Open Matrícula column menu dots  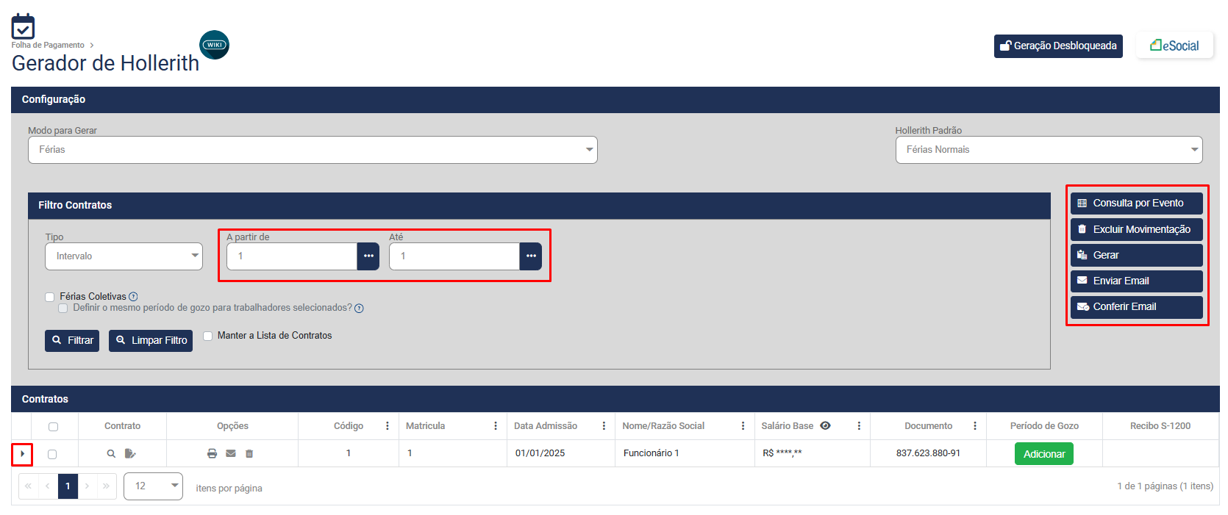click(496, 426)
